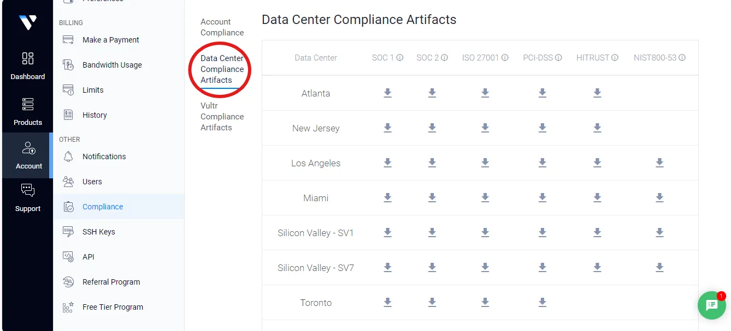This screenshot has height=331, width=731.
Task: Click the Atlanta data center name
Action: point(316,93)
